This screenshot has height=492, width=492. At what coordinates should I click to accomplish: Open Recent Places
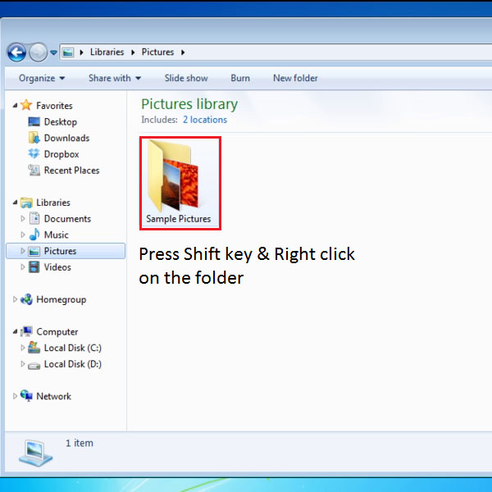coord(72,171)
